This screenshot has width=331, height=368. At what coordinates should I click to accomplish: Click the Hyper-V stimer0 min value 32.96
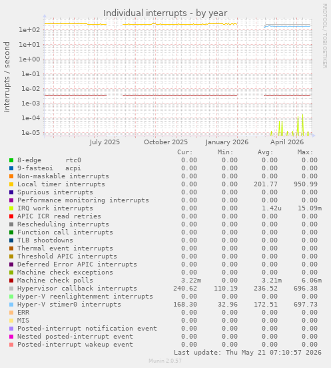228,305
